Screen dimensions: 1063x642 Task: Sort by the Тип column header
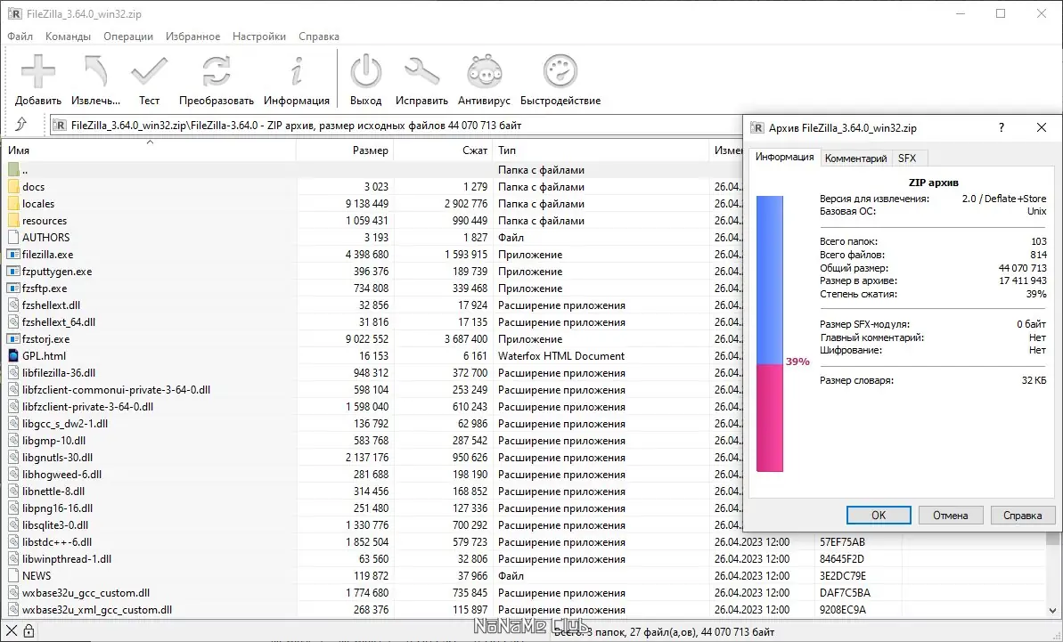click(x=601, y=150)
